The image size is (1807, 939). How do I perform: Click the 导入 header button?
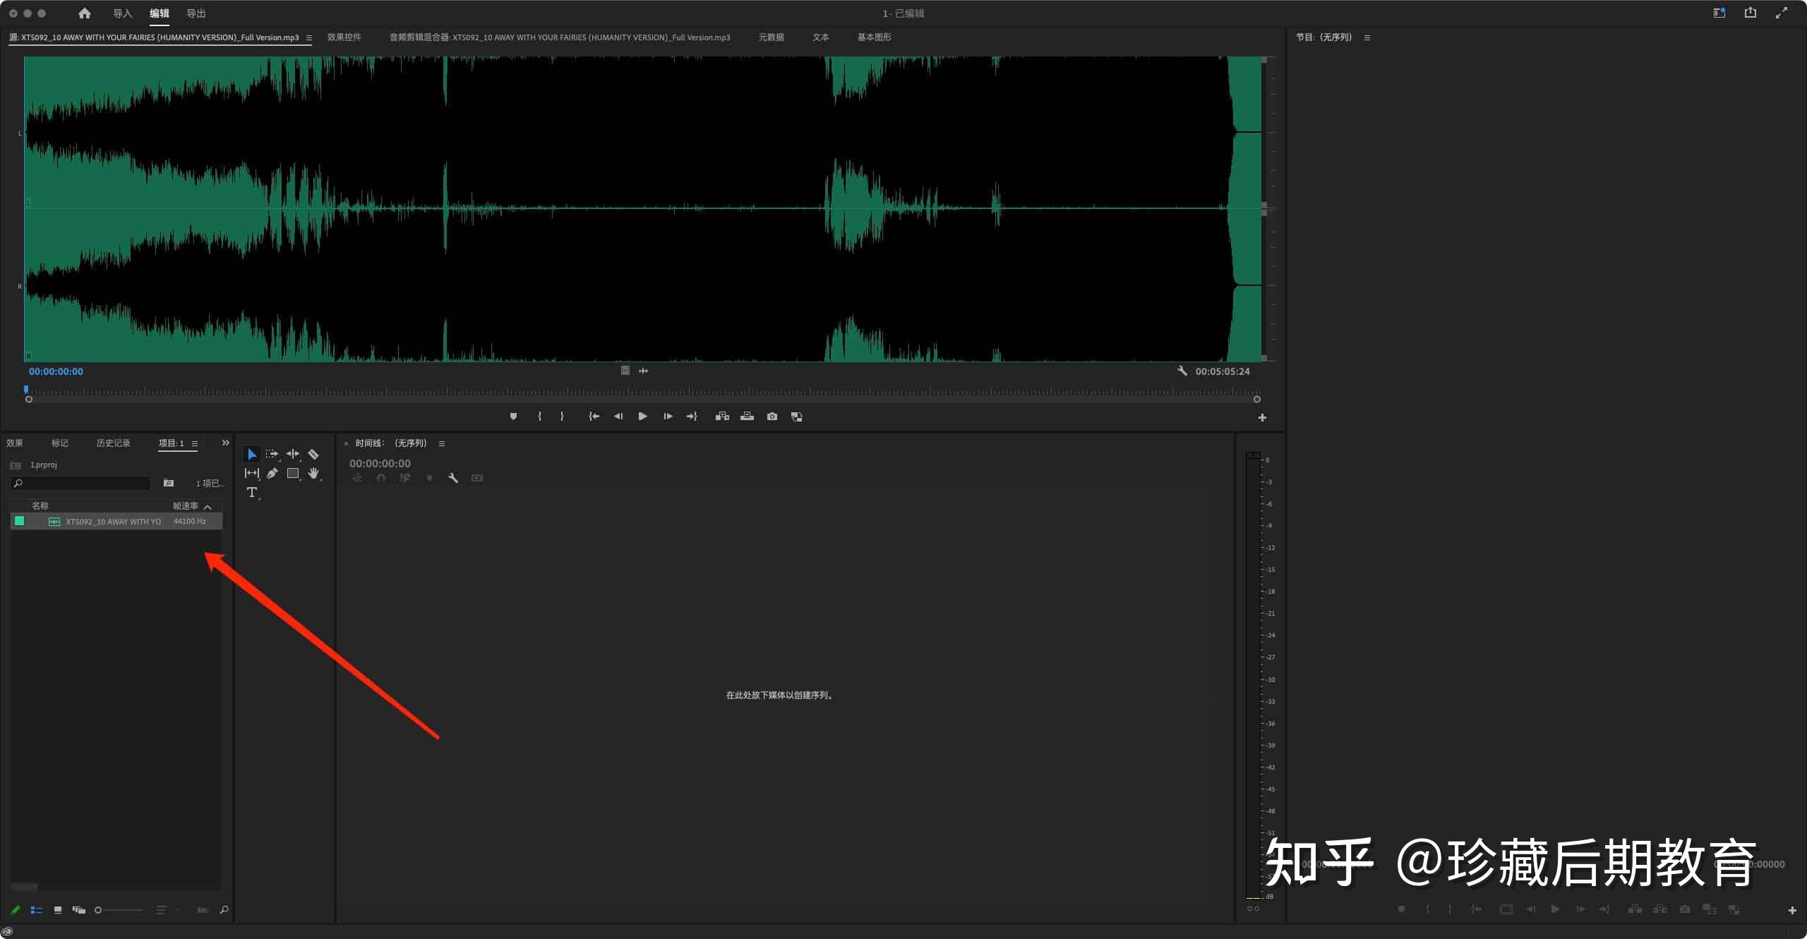pyautogui.click(x=122, y=13)
